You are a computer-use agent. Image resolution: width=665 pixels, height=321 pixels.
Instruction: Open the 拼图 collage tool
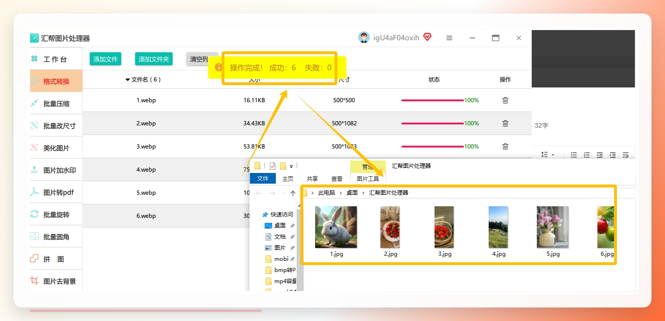[56, 259]
